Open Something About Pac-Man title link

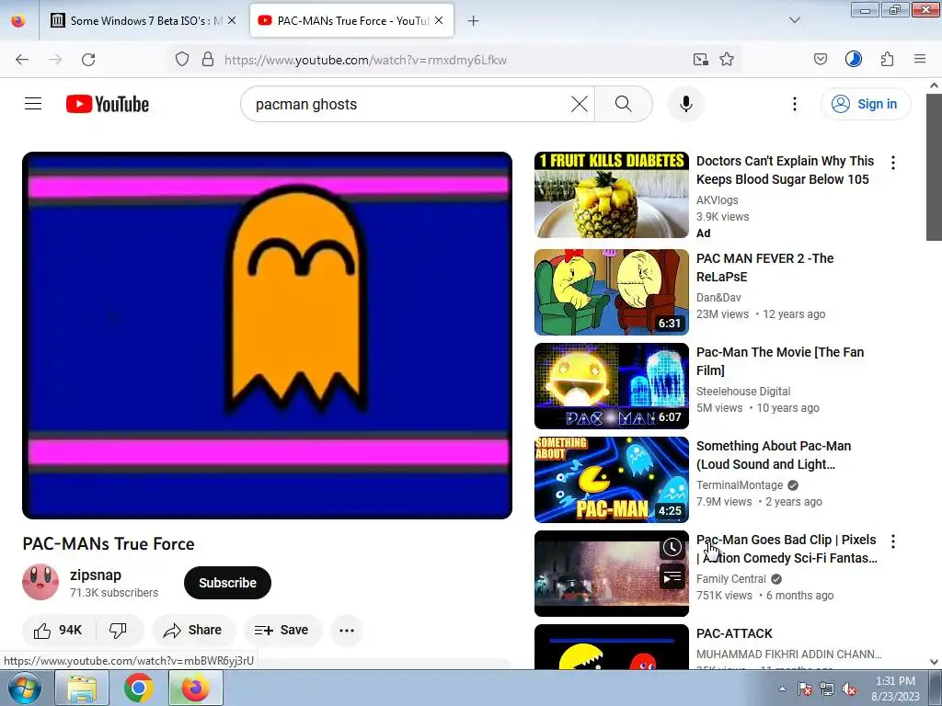[x=774, y=455]
